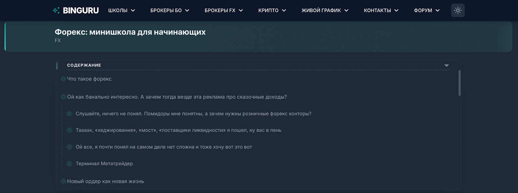Open the БРОКЕРЫ БО menu
This screenshot has height=193, width=518.
pyautogui.click(x=170, y=10)
